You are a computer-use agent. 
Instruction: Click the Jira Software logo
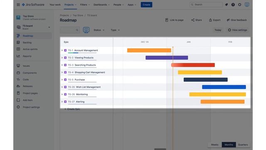[33, 5]
